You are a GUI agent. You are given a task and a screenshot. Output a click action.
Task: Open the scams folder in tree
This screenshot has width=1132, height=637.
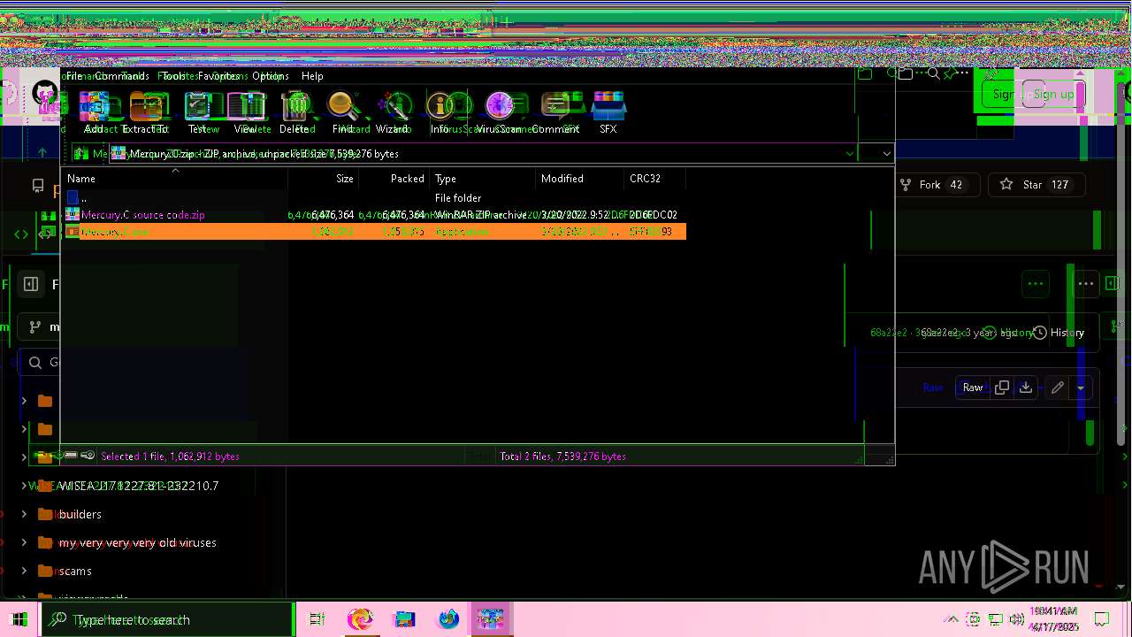tap(75, 571)
